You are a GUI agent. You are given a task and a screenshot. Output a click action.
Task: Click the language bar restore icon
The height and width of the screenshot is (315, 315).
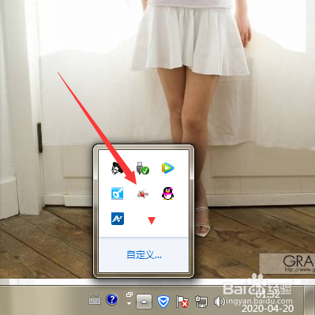(x=129, y=294)
